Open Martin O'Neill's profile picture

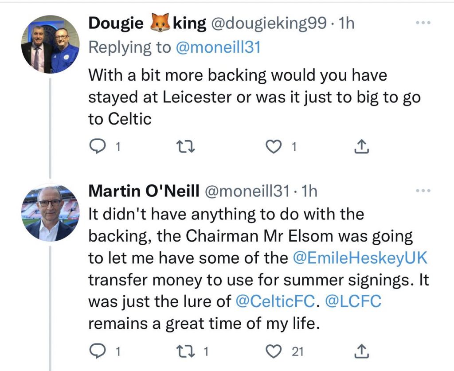pos(50,212)
